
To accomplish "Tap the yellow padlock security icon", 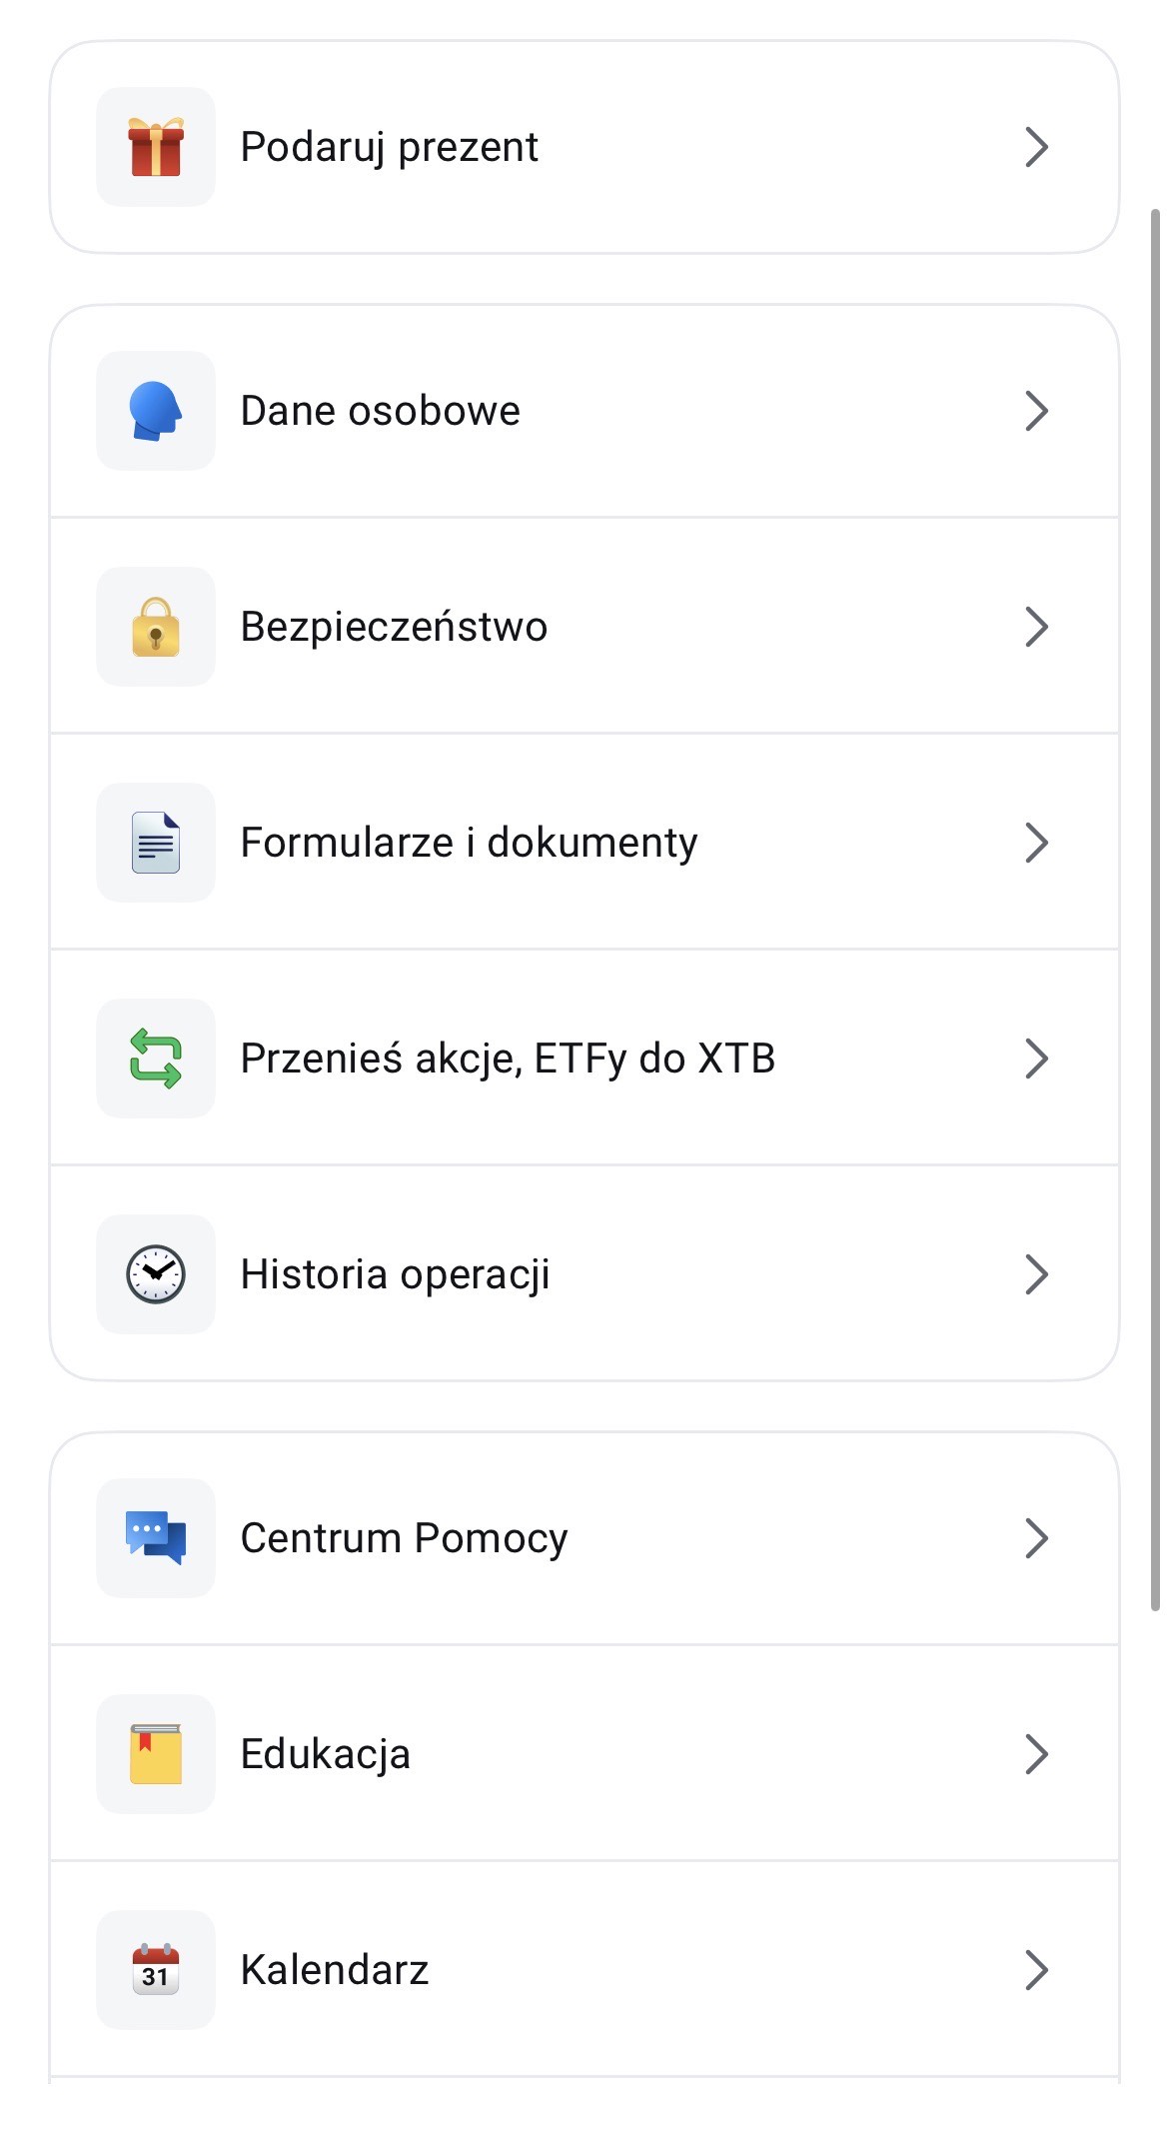I will (156, 627).
